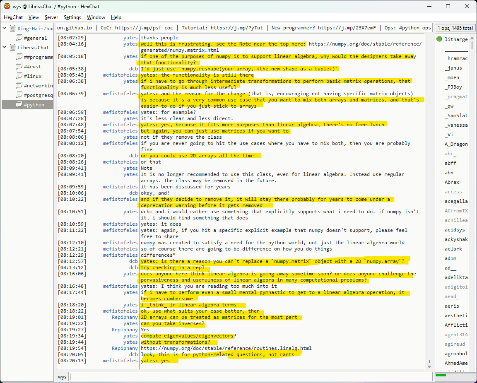Click the wys nickname button
477x383 pixels.
62,377
